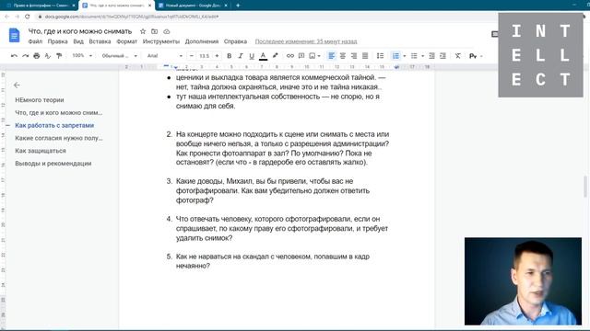The height and width of the screenshot is (331, 590).
Task: Insert a link via chain icon
Action: pos(289,56)
